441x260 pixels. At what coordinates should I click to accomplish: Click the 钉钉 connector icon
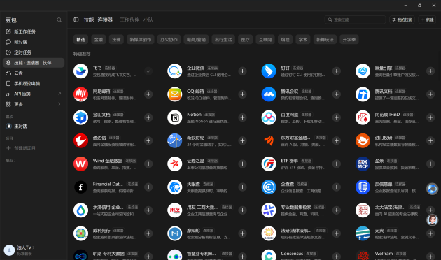point(269,71)
